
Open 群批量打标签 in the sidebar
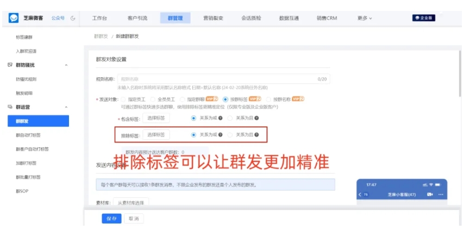point(28,177)
